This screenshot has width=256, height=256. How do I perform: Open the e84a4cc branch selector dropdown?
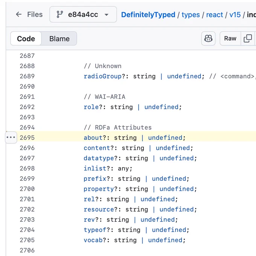[83, 14]
